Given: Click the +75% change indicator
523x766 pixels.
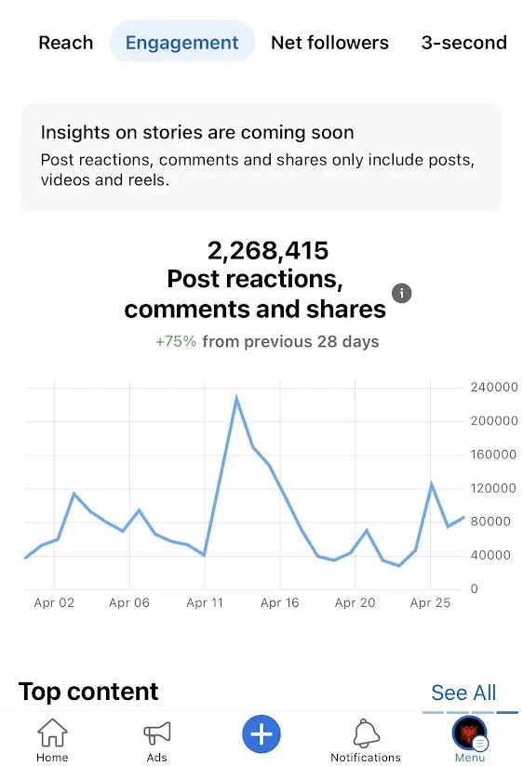Looking at the screenshot, I should coord(176,341).
